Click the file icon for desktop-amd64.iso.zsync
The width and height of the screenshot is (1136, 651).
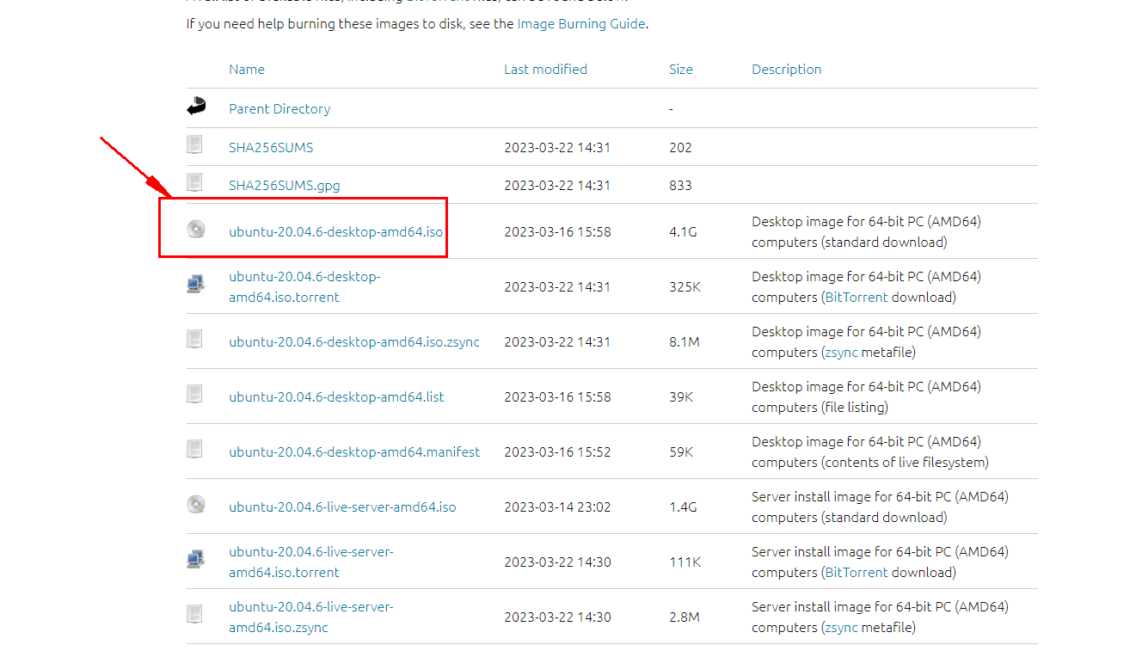pos(195,339)
